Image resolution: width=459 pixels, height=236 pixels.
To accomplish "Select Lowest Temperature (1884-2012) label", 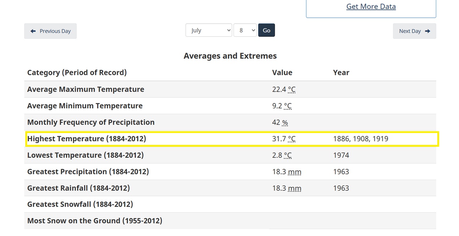I will point(85,155).
